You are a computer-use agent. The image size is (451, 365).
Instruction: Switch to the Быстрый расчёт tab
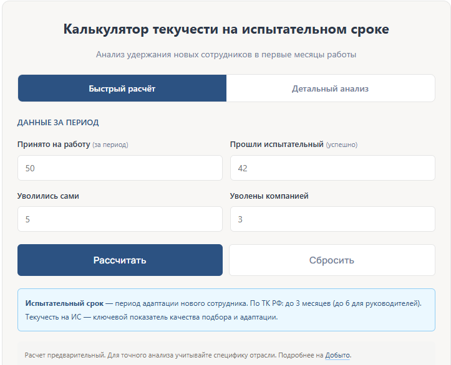(122, 88)
